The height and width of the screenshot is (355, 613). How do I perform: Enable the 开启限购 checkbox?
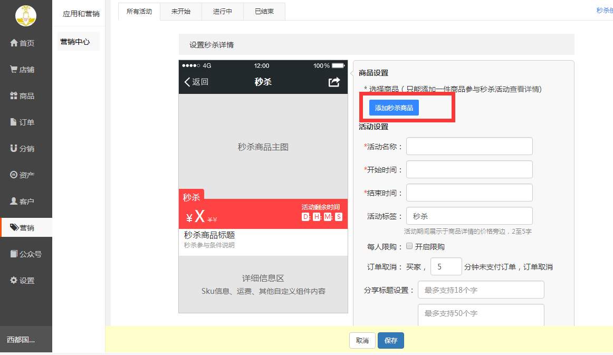pos(409,246)
